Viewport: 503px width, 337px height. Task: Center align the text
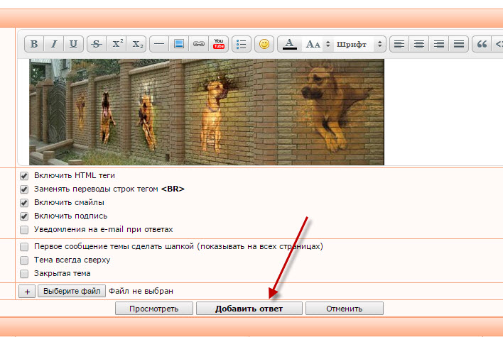(x=419, y=44)
